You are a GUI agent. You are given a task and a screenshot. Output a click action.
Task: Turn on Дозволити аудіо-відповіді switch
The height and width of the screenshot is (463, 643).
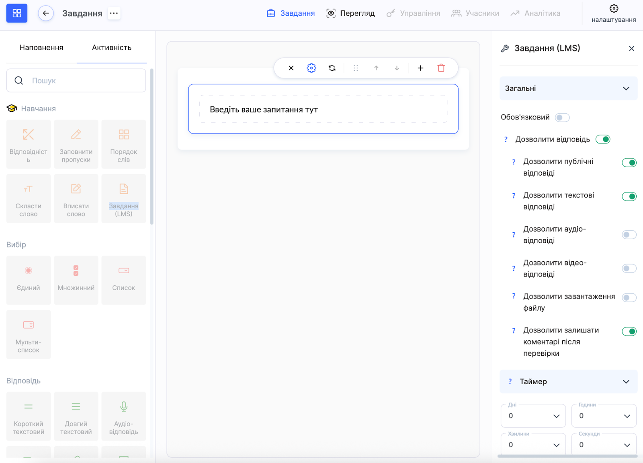coord(629,235)
